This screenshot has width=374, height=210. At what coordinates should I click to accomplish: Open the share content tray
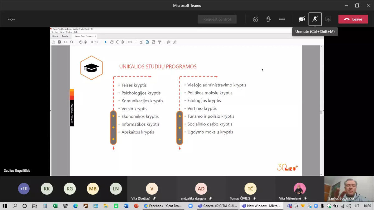coord(328,19)
